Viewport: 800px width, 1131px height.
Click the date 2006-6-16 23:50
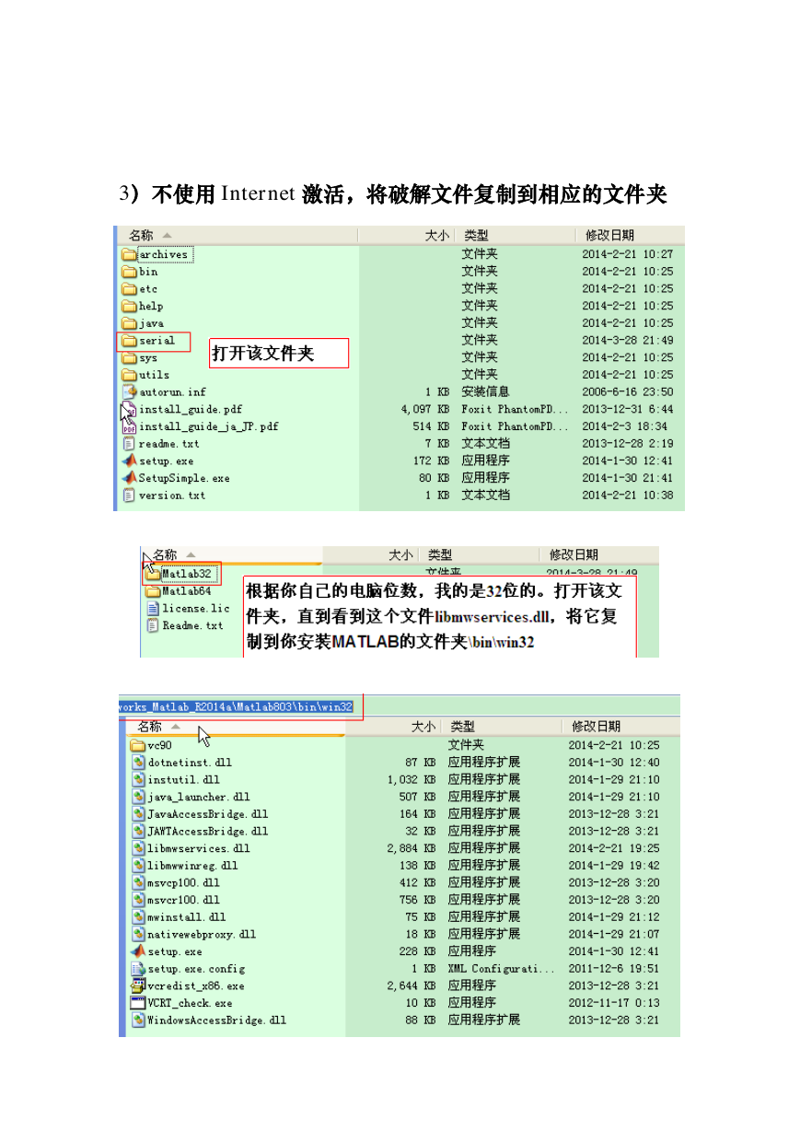click(x=627, y=392)
